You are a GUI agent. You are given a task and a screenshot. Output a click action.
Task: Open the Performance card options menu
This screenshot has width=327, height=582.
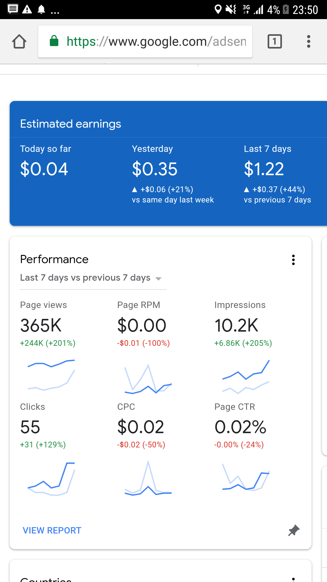[293, 260]
